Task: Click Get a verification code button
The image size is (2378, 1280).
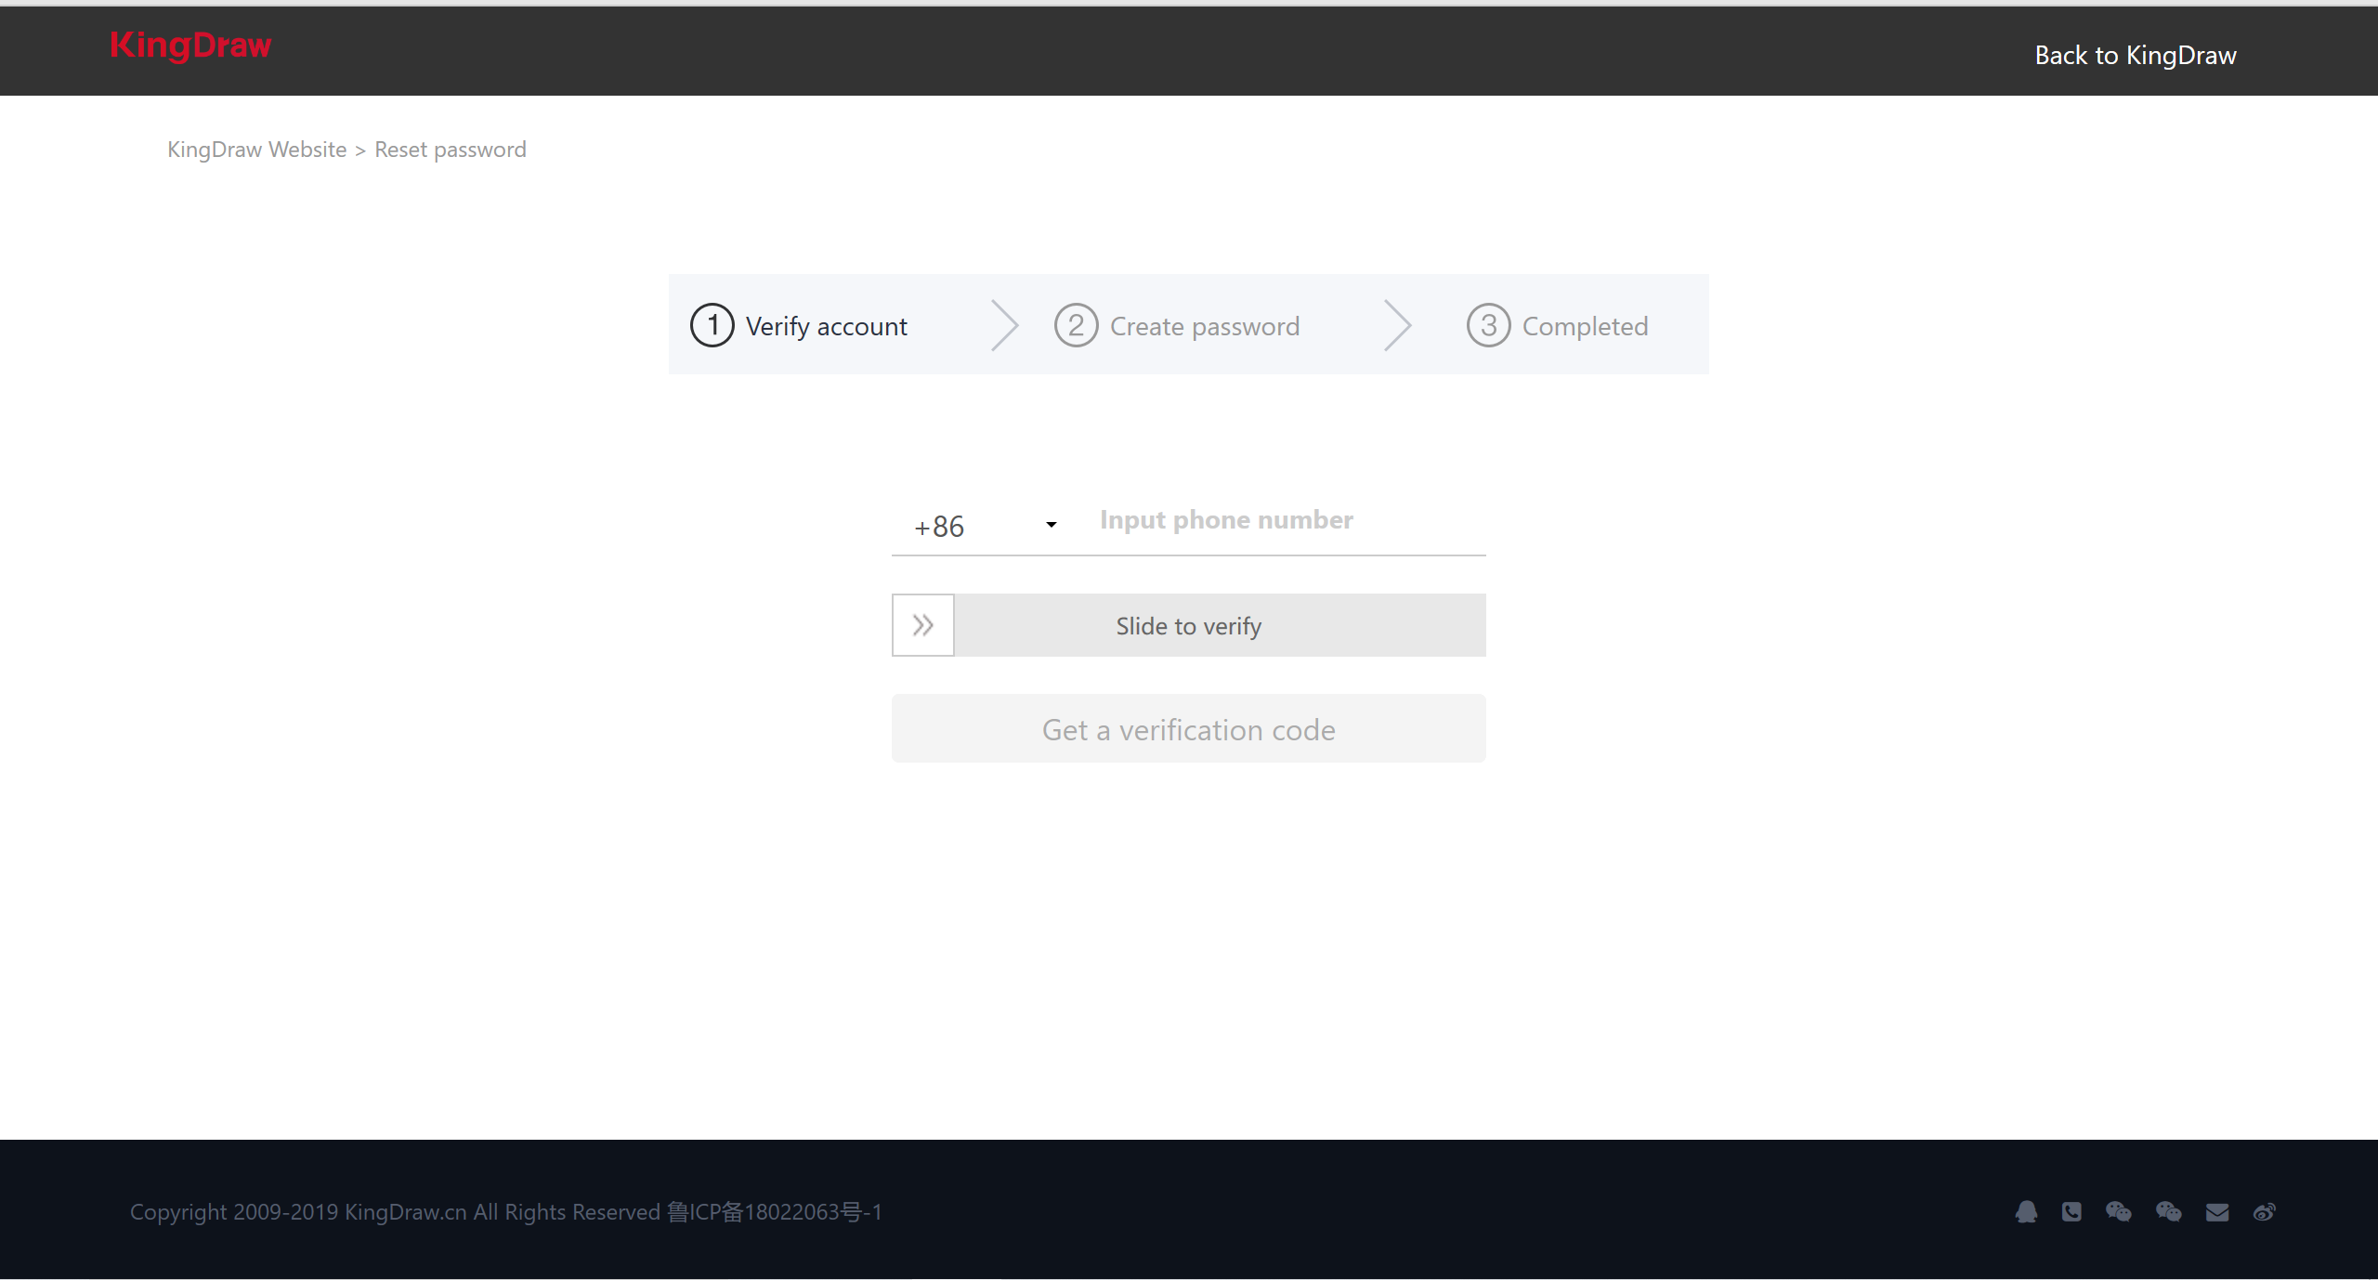Action: coord(1186,726)
